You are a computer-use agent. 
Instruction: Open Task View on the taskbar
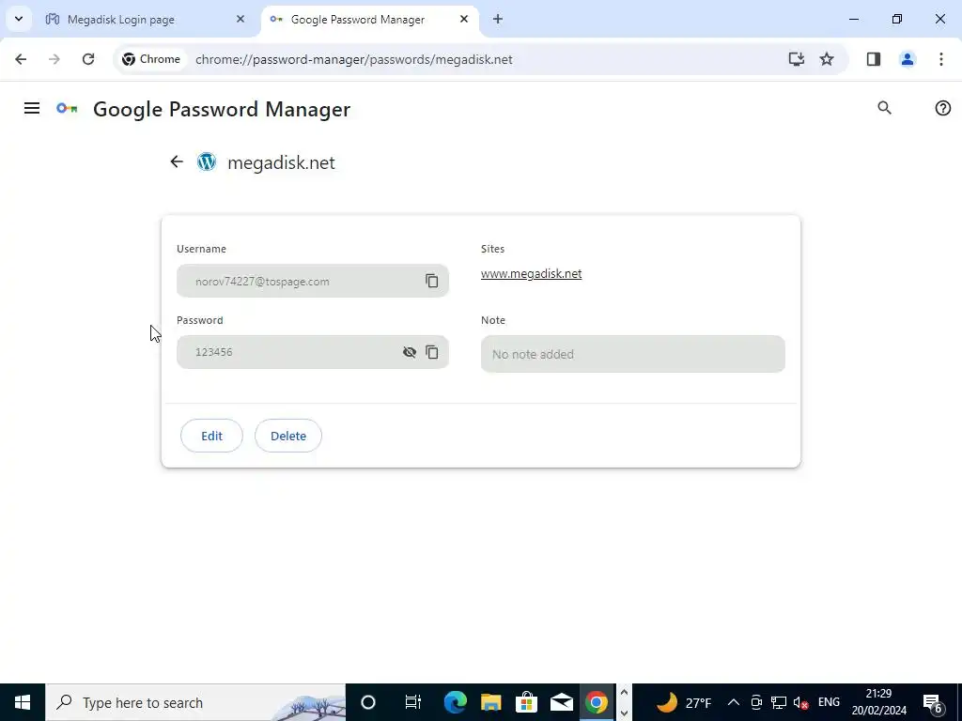click(x=413, y=702)
